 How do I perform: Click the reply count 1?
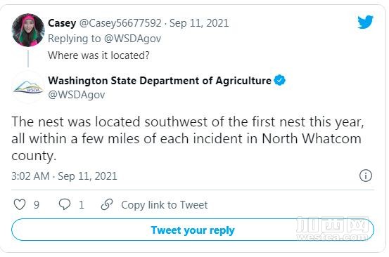click(82, 205)
